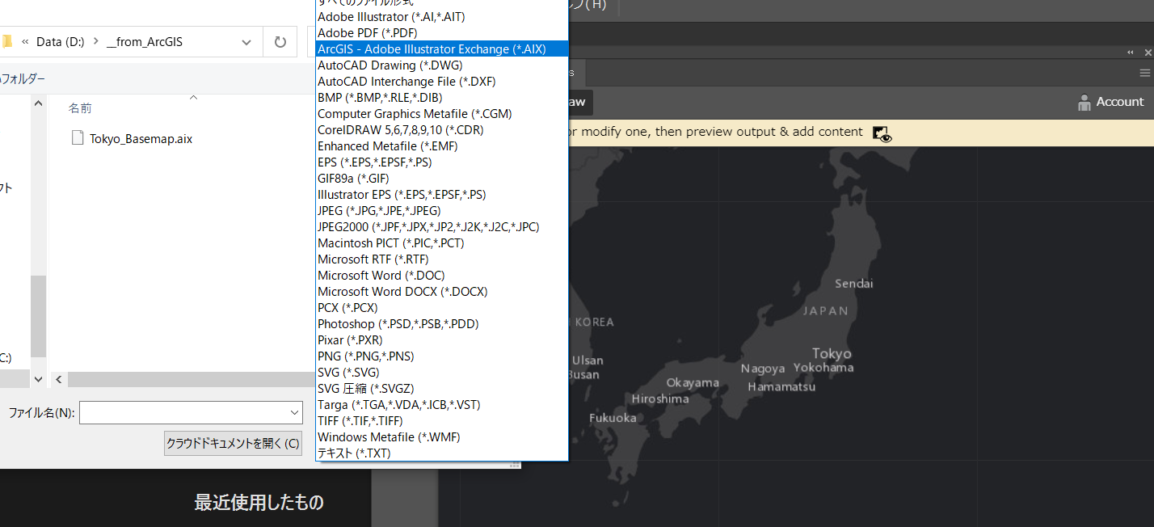Choose EPS (*.EPS,*.EPSF,*.PS) format
The image size is (1154, 527).
(x=442, y=162)
